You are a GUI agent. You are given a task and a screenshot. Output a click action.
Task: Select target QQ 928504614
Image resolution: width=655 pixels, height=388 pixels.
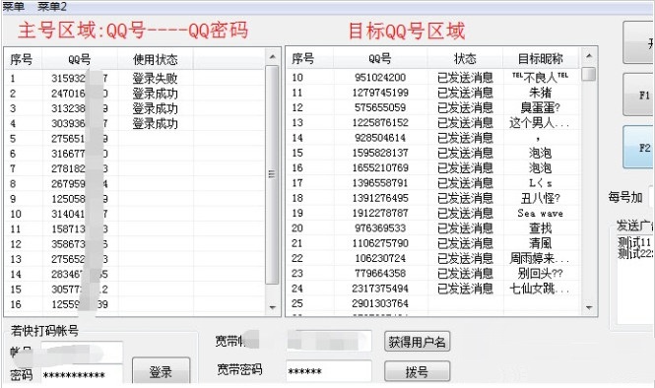click(380, 138)
